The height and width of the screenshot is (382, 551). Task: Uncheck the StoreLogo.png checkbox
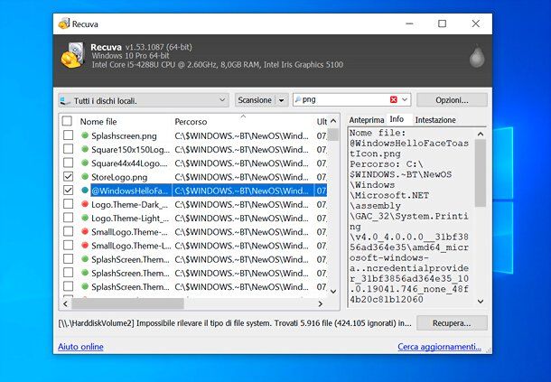(x=68, y=176)
